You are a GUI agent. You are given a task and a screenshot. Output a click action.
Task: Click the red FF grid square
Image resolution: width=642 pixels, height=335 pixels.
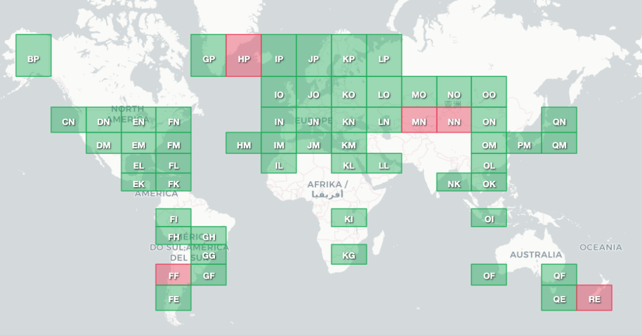(174, 274)
